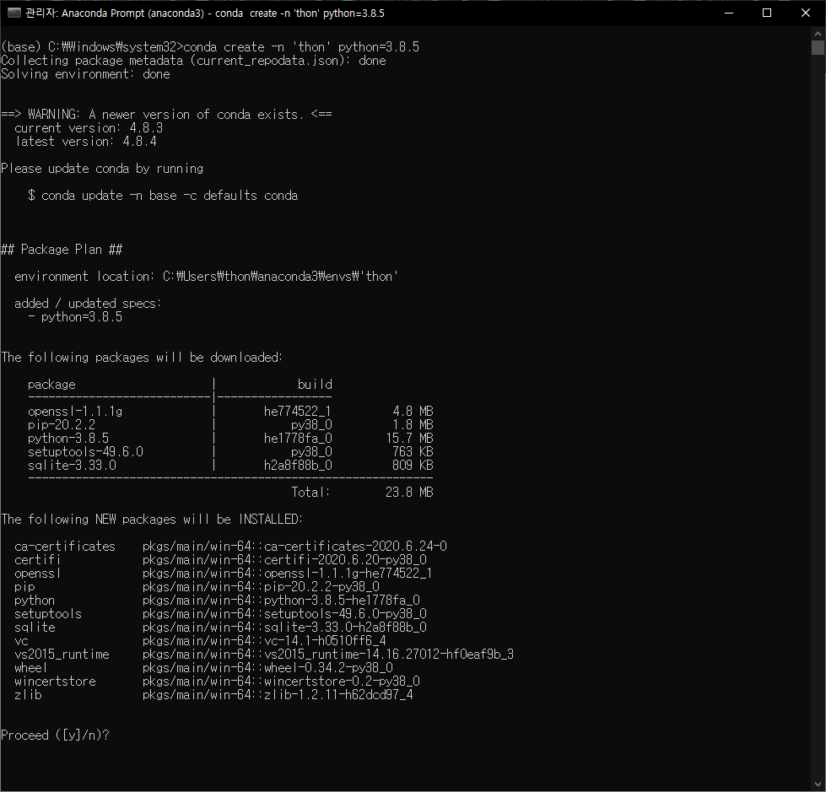
Task: Click the 'latest version: 4.8.4' text
Action: click(86, 142)
